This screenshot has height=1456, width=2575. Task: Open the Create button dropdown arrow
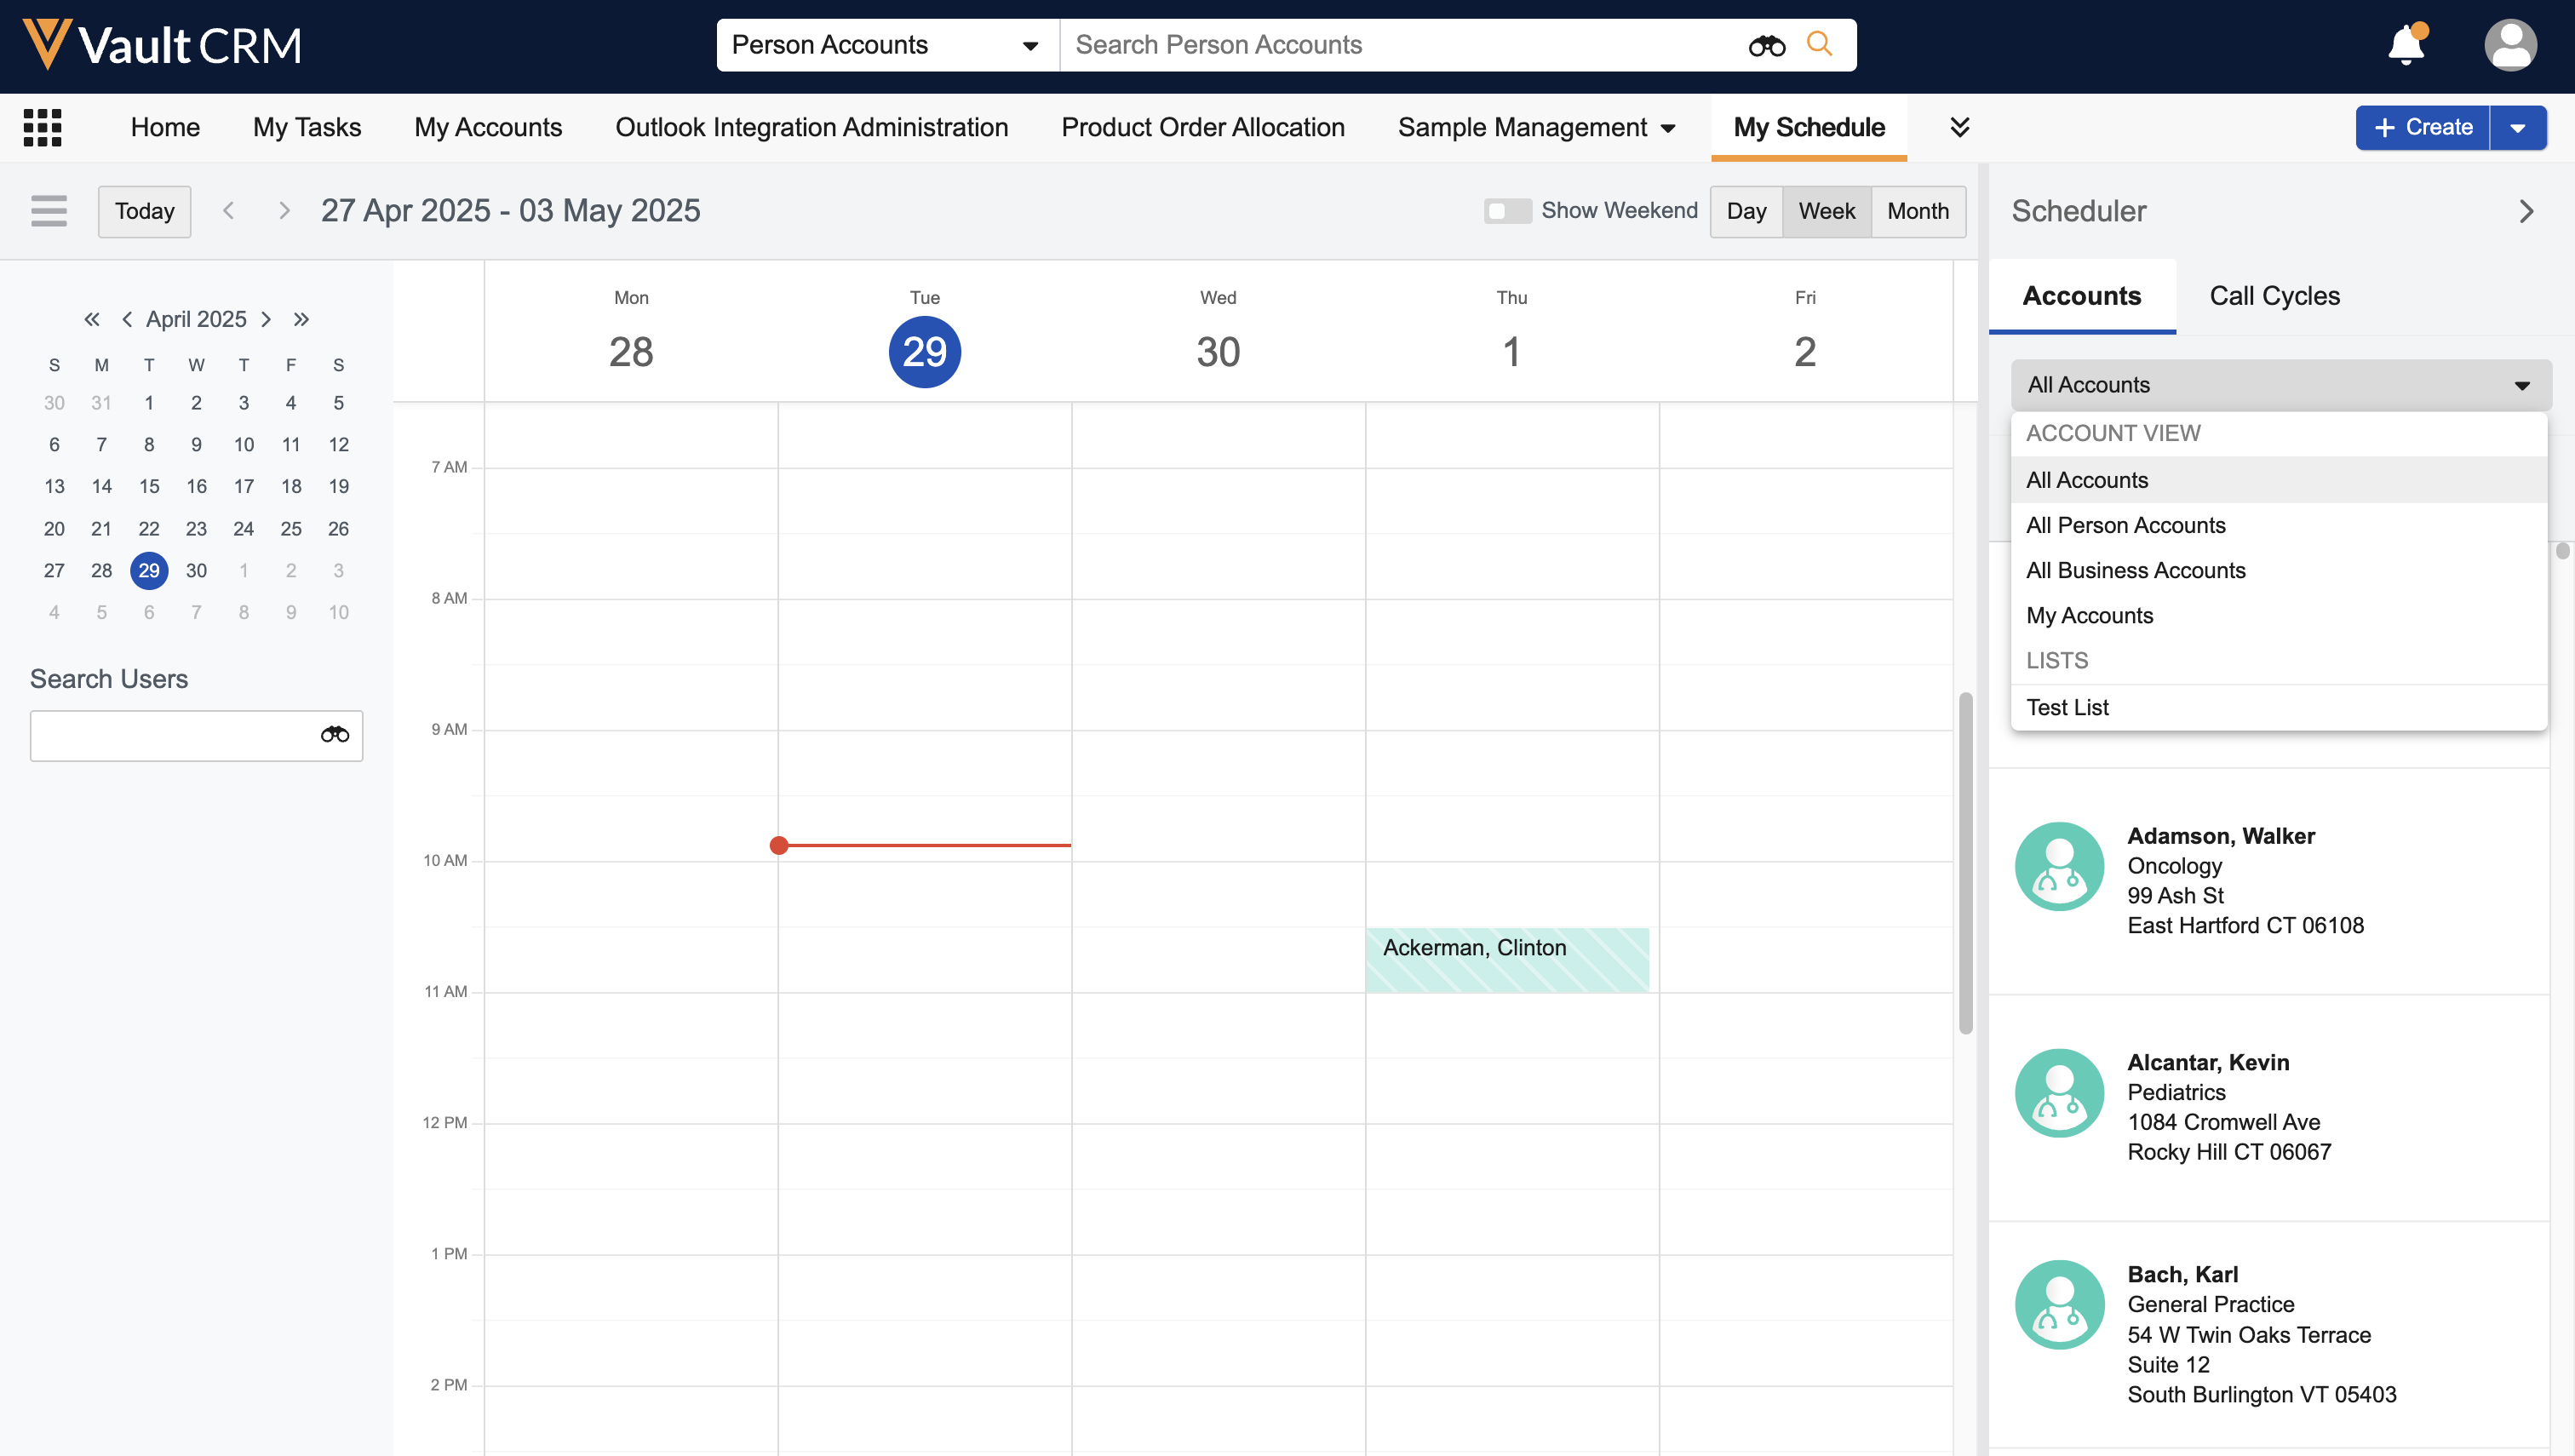pos(2518,128)
